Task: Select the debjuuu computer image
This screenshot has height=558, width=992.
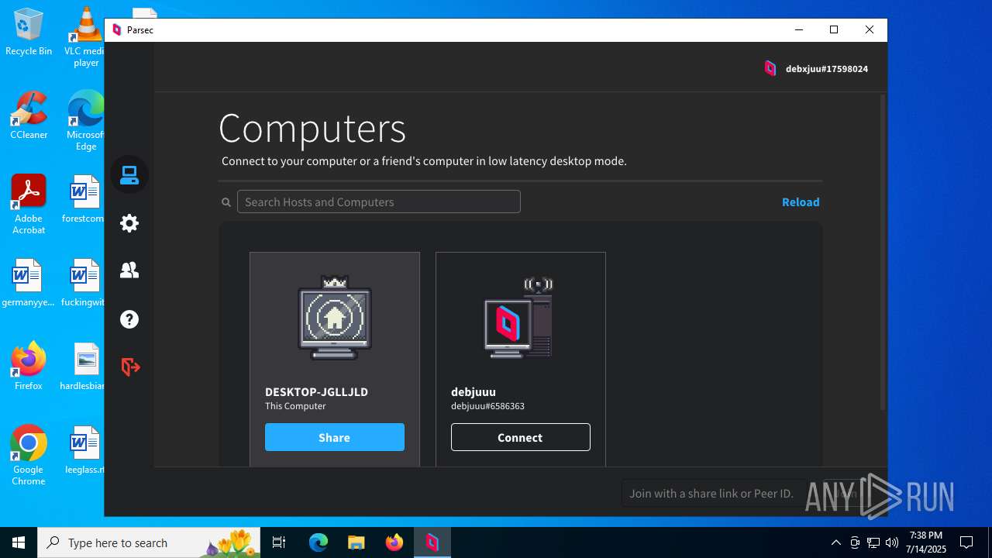Action: click(x=520, y=318)
